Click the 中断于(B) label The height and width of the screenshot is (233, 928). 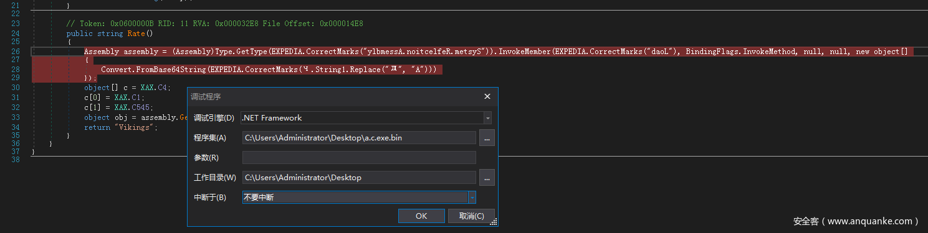(210, 198)
